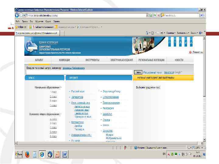Refresh the page using the green arrows icon
This screenshot has height=164, width=219.
[x=155, y=15]
